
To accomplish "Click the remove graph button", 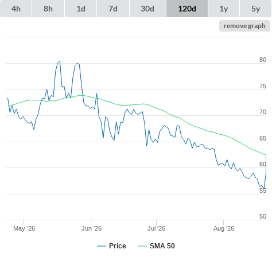I will 244,26.
